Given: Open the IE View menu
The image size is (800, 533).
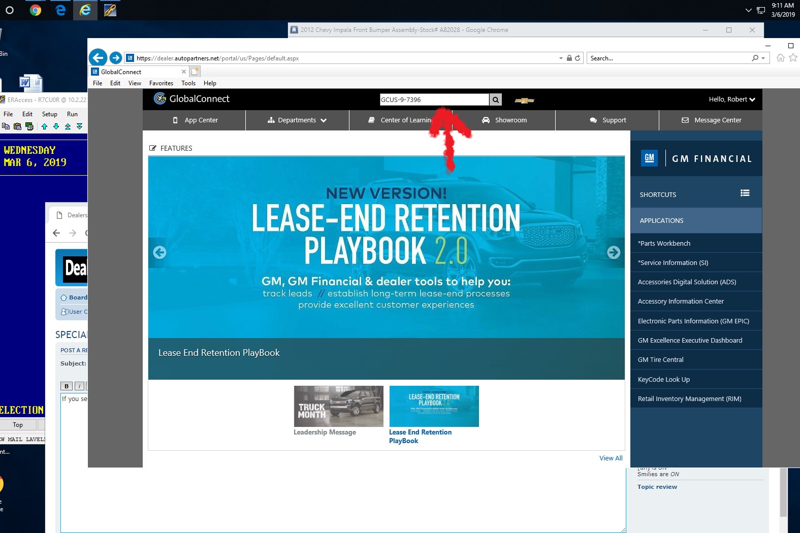Looking at the screenshot, I should pos(135,83).
